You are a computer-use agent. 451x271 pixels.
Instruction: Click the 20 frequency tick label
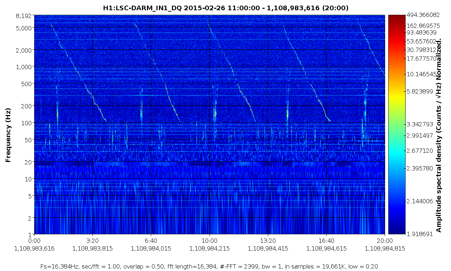(x=29, y=162)
